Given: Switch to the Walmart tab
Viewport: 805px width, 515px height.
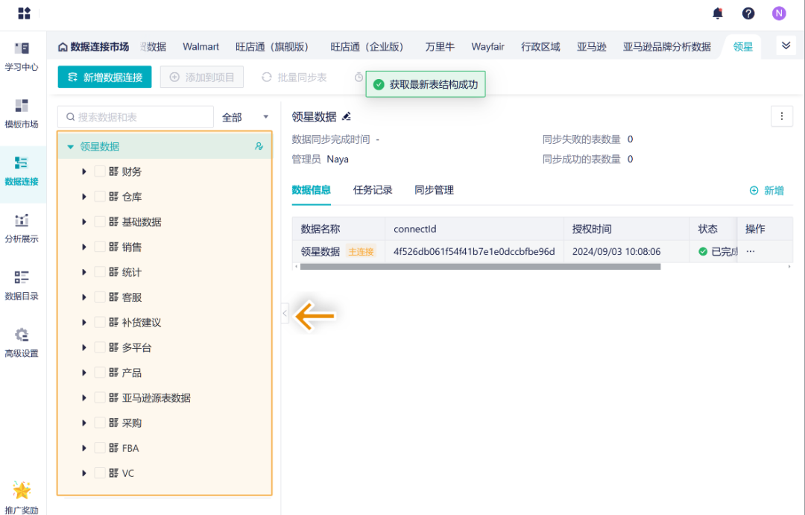Looking at the screenshot, I should (201, 47).
